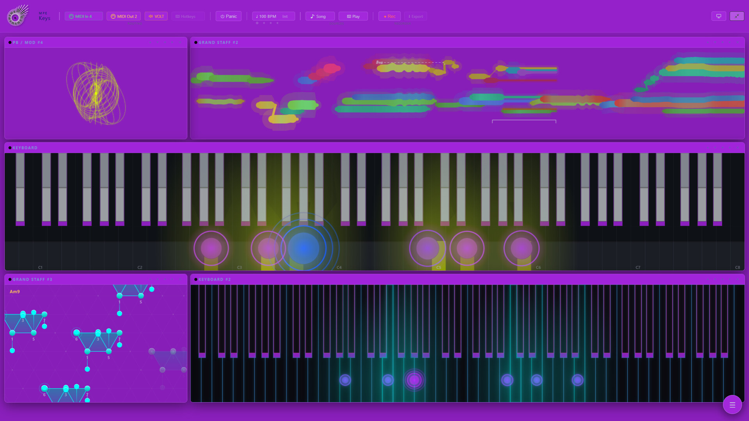Image resolution: width=749 pixels, height=421 pixels.
Task: Click the Am9 chord label
Action: pyautogui.click(x=14, y=292)
